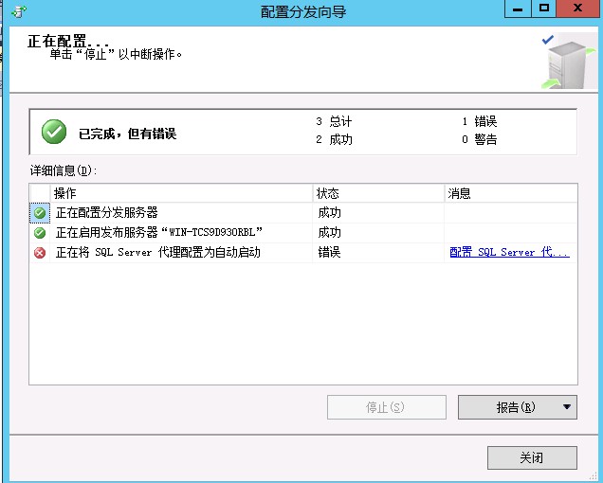This screenshot has height=483, width=603.
Task: Click the large green checkmark summary icon
Action: point(54,134)
